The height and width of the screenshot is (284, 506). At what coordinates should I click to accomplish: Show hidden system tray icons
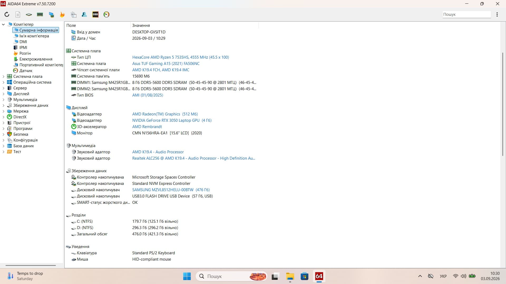tap(420, 276)
